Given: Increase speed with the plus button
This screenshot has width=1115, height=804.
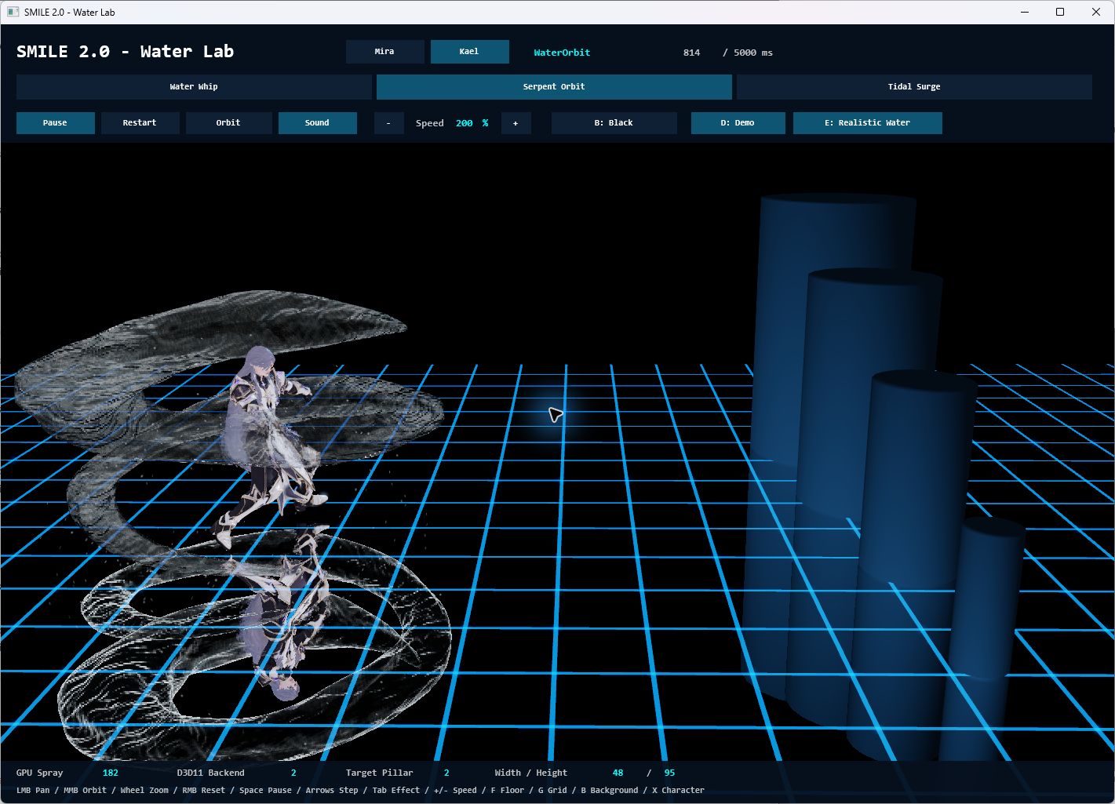Looking at the screenshot, I should click(x=516, y=123).
